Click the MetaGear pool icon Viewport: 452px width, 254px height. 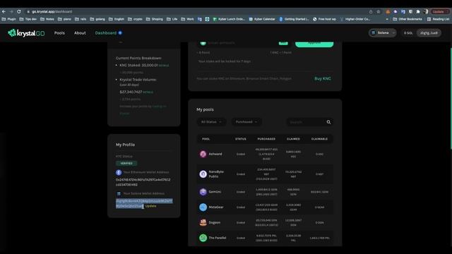click(203, 207)
